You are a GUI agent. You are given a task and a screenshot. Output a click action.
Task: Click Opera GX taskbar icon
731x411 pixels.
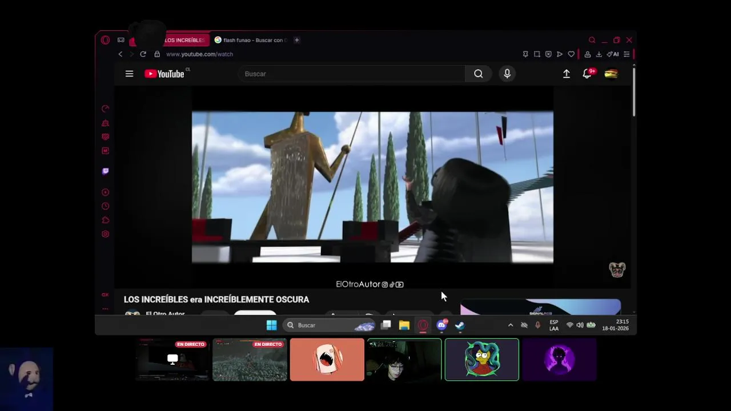(x=423, y=325)
